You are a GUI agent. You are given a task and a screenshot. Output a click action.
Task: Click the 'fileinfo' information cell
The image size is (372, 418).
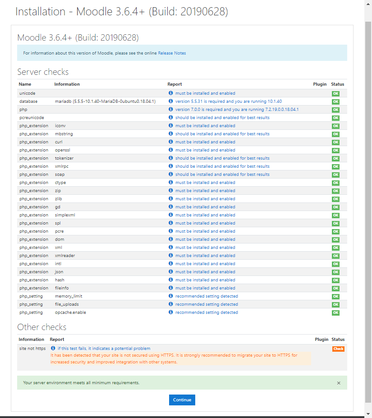click(62, 288)
